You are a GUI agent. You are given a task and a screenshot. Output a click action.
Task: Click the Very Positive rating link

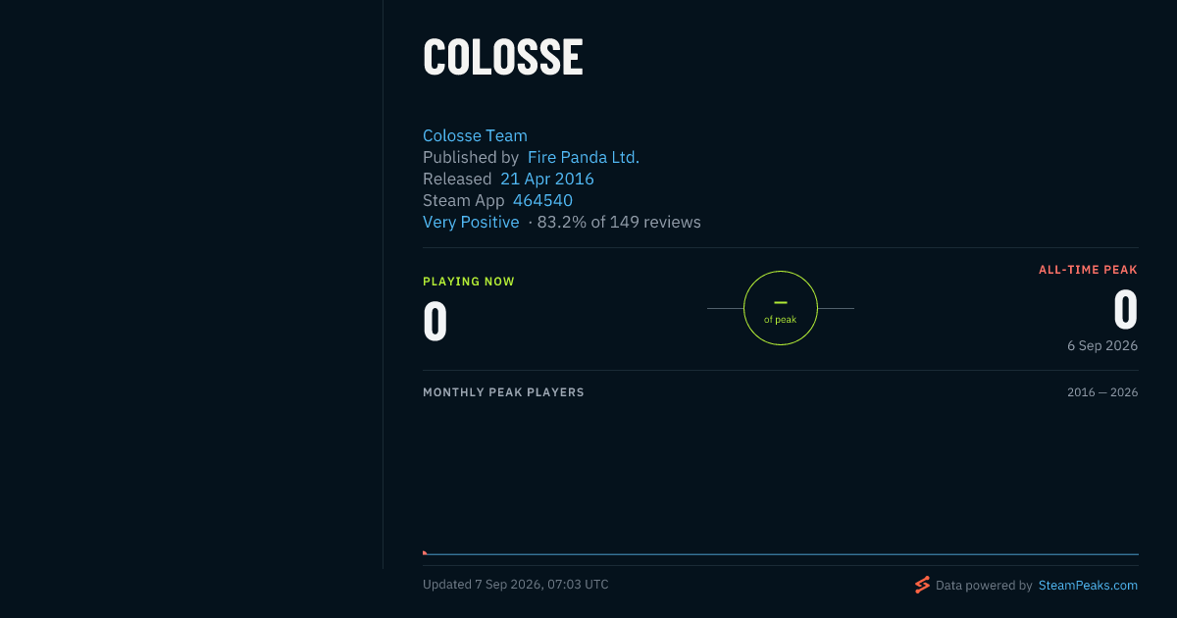pyautogui.click(x=471, y=222)
